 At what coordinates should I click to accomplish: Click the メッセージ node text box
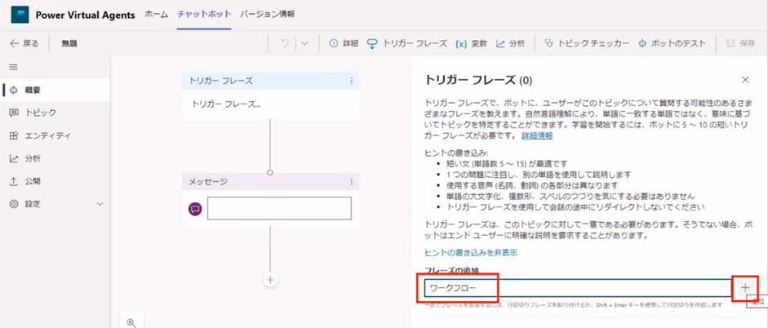[x=279, y=209]
